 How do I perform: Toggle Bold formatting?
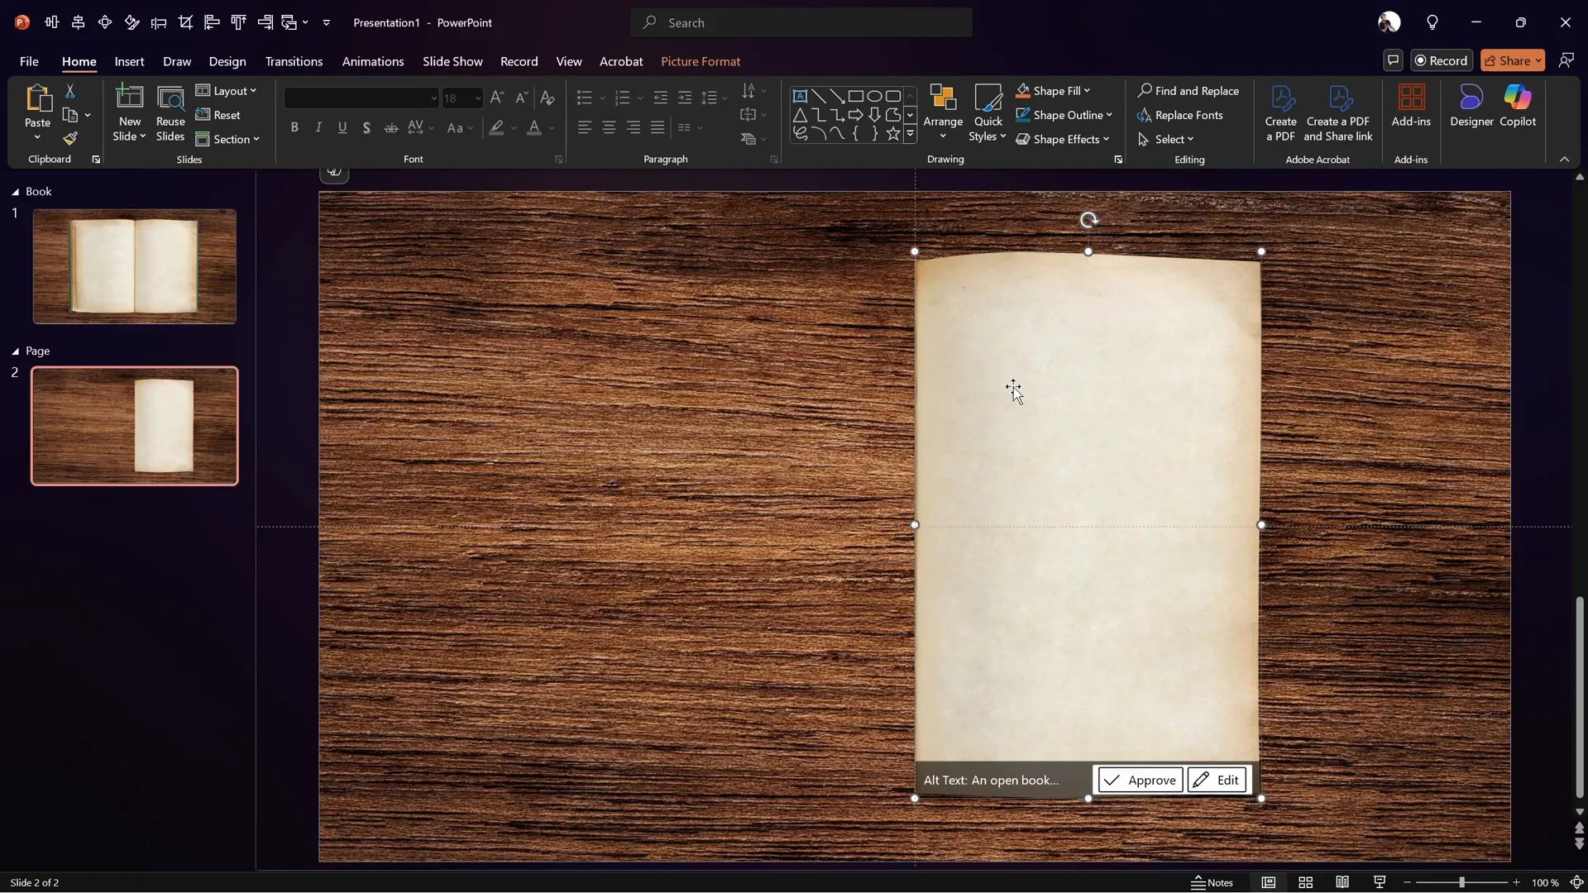pos(294,127)
